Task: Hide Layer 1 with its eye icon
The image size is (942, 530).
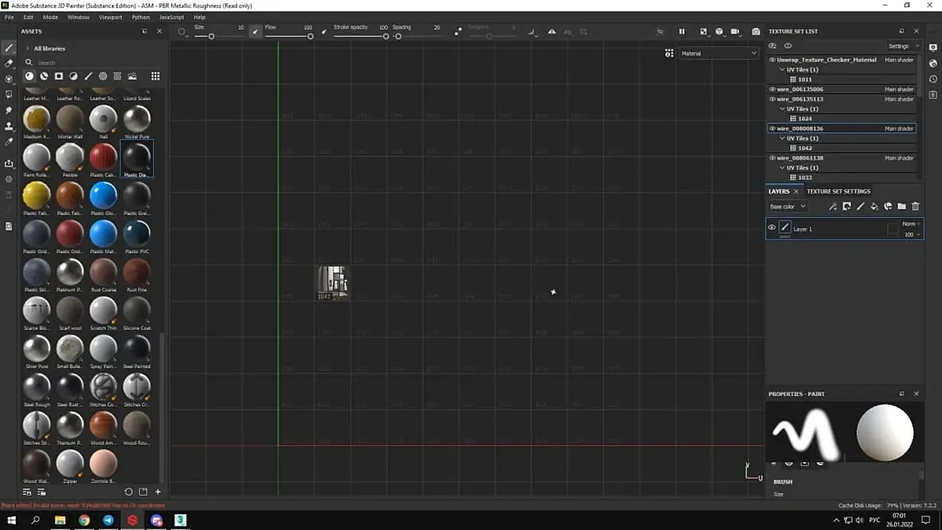Action: tap(771, 227)
